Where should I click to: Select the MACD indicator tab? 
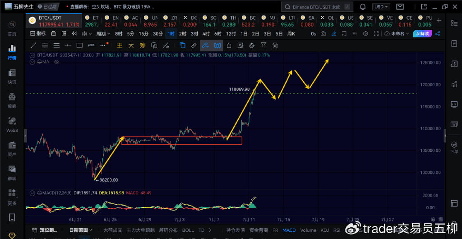coord(289,230)
